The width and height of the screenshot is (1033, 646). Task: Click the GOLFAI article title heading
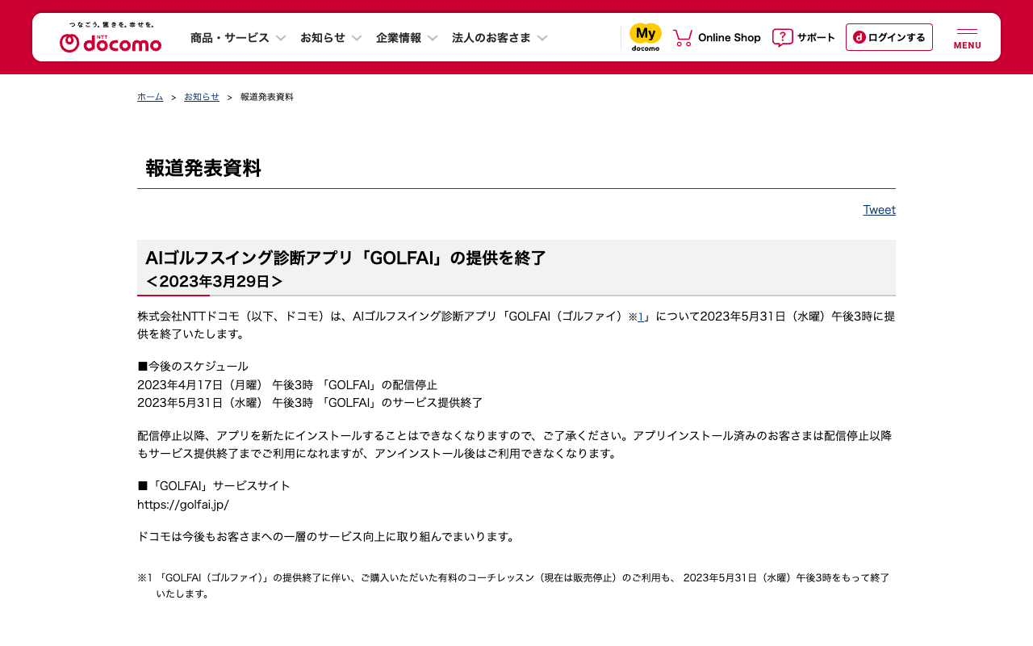click(x=345, y=258)
